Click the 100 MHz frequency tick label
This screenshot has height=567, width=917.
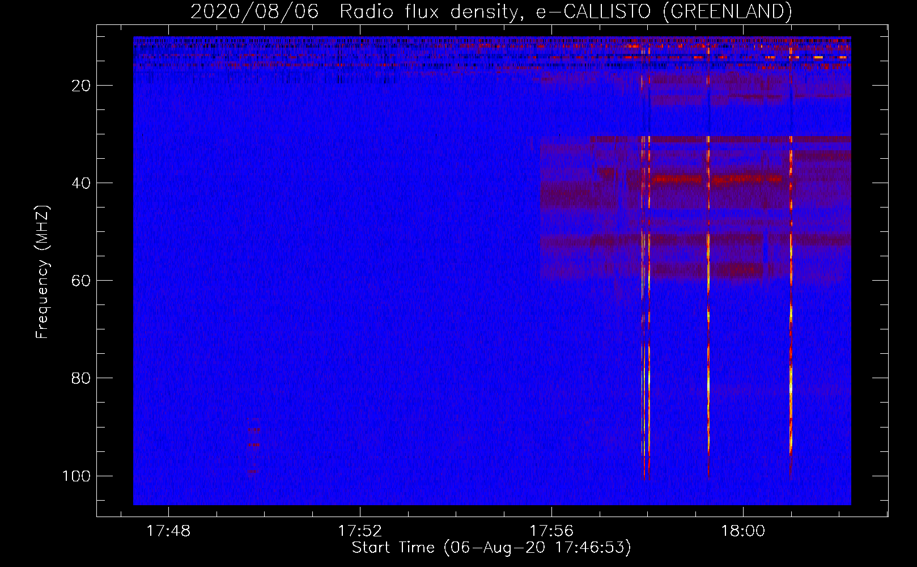click(77, 476)
